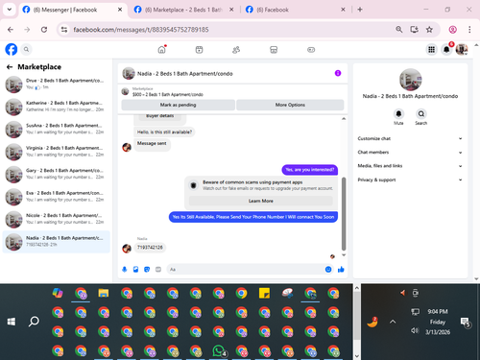Open Chrome tab search dropdown
The image size is (480, 360).
click(10, 10)
